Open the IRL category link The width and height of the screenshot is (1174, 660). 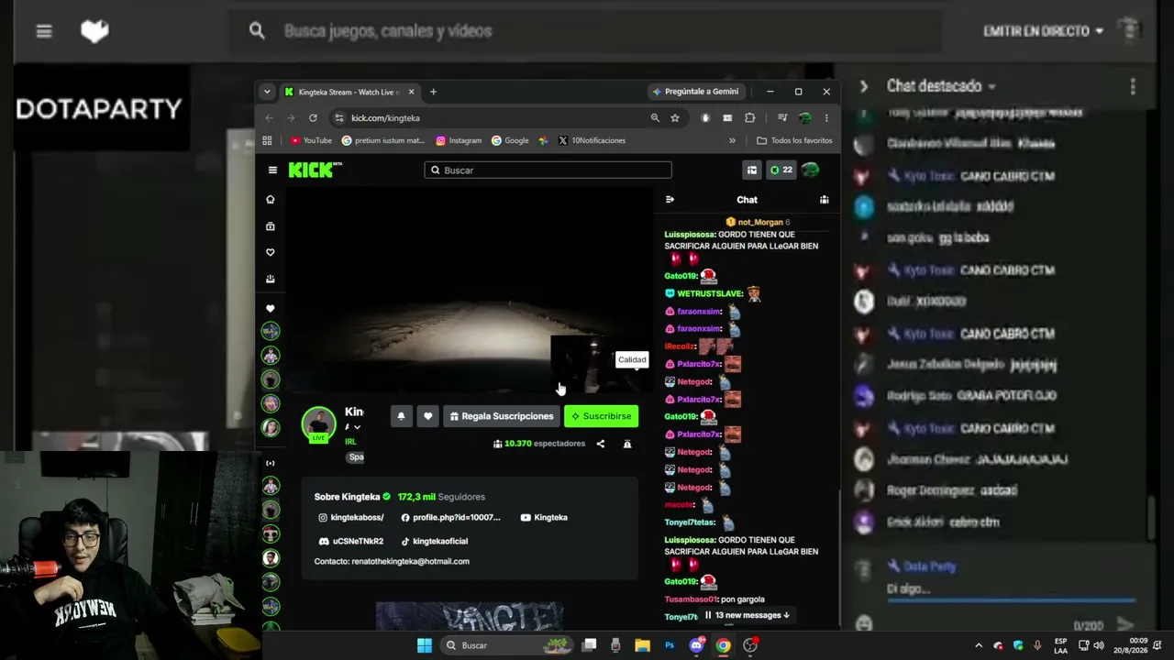click(350, 442)
